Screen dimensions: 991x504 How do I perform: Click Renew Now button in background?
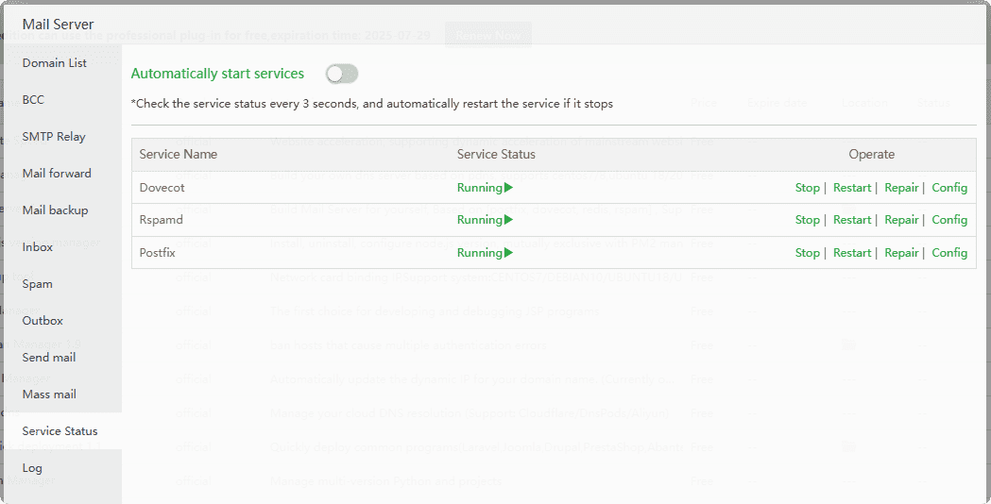click(x=488, y=35)
